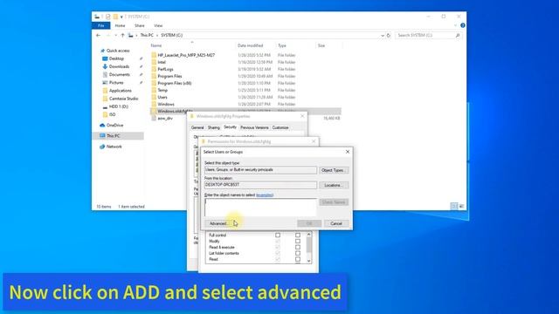Sort by the Name column header

click(156, 45)
